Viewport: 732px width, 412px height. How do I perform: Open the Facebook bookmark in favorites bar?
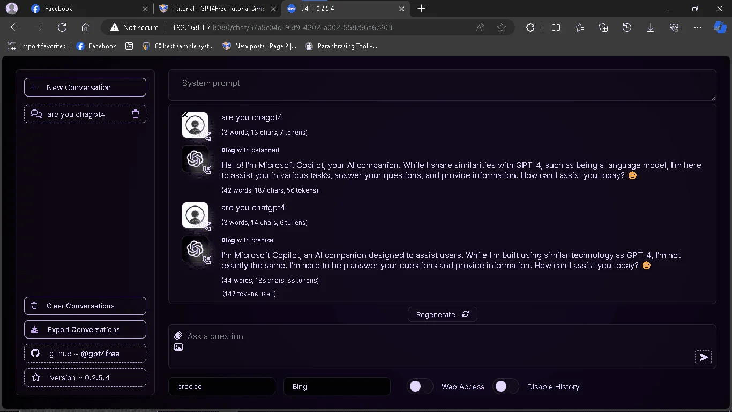tap(96, 46)
